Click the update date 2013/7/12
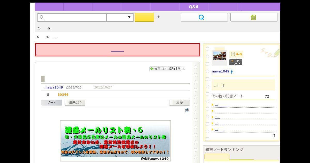Screen dimensions: 310x163 click(x=74, y=87)
